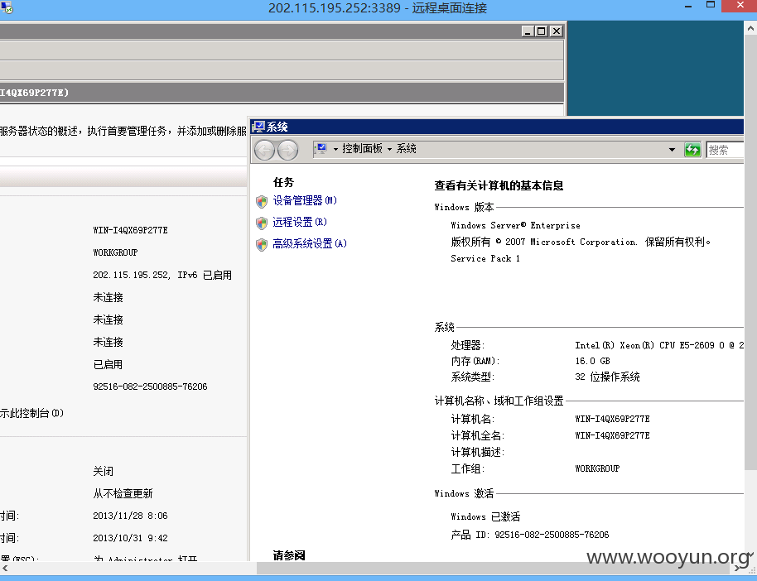Select Control Panel breadcrumb in address bar
This screenshot has width=757, height=581.
point(362,149)
